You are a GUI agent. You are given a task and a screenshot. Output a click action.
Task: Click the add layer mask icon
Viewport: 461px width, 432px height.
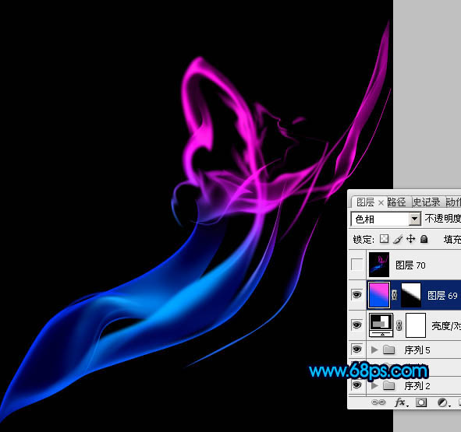pos(421,402)
